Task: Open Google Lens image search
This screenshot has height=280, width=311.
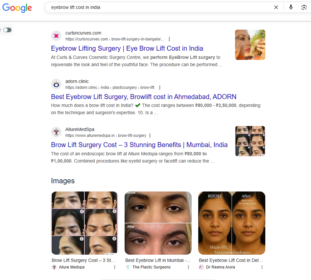Action: point(304,7)
